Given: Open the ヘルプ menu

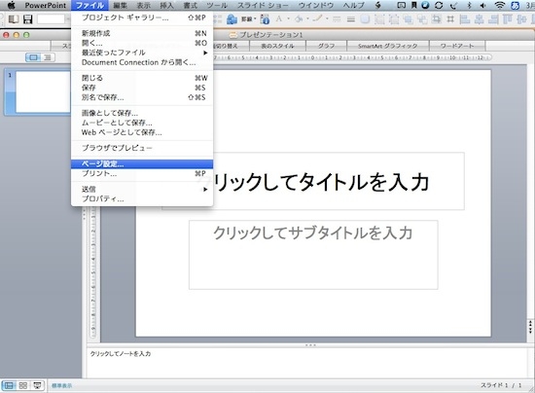Looking at the screenshot, I should pyautogui.click(x=354, y=5).
